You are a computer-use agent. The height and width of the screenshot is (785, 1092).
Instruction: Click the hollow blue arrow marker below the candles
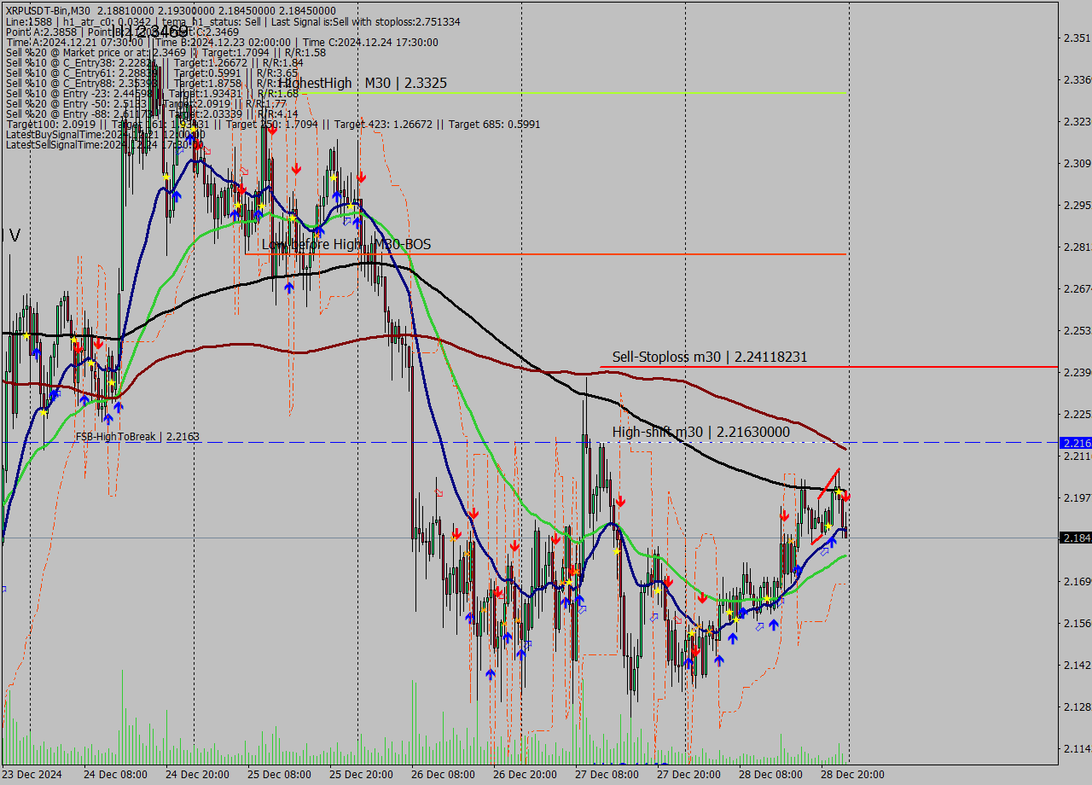click(824, 553)
